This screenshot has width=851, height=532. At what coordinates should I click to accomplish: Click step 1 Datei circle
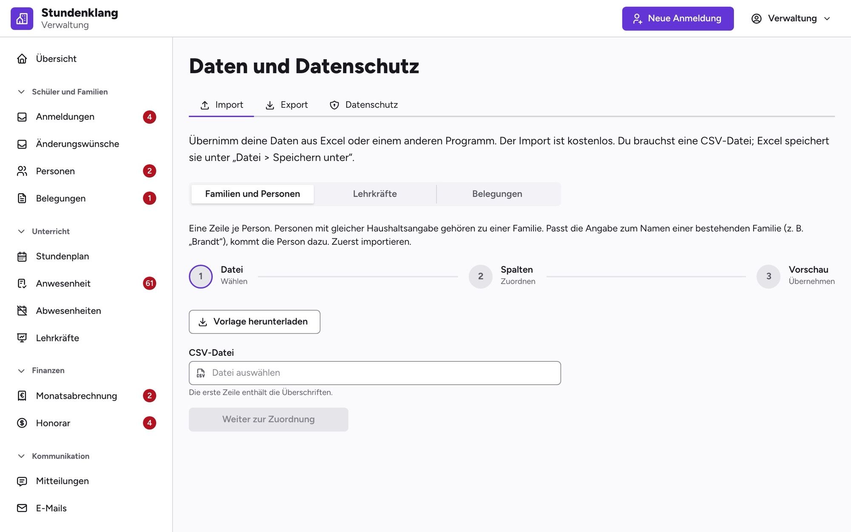[201, 277]
